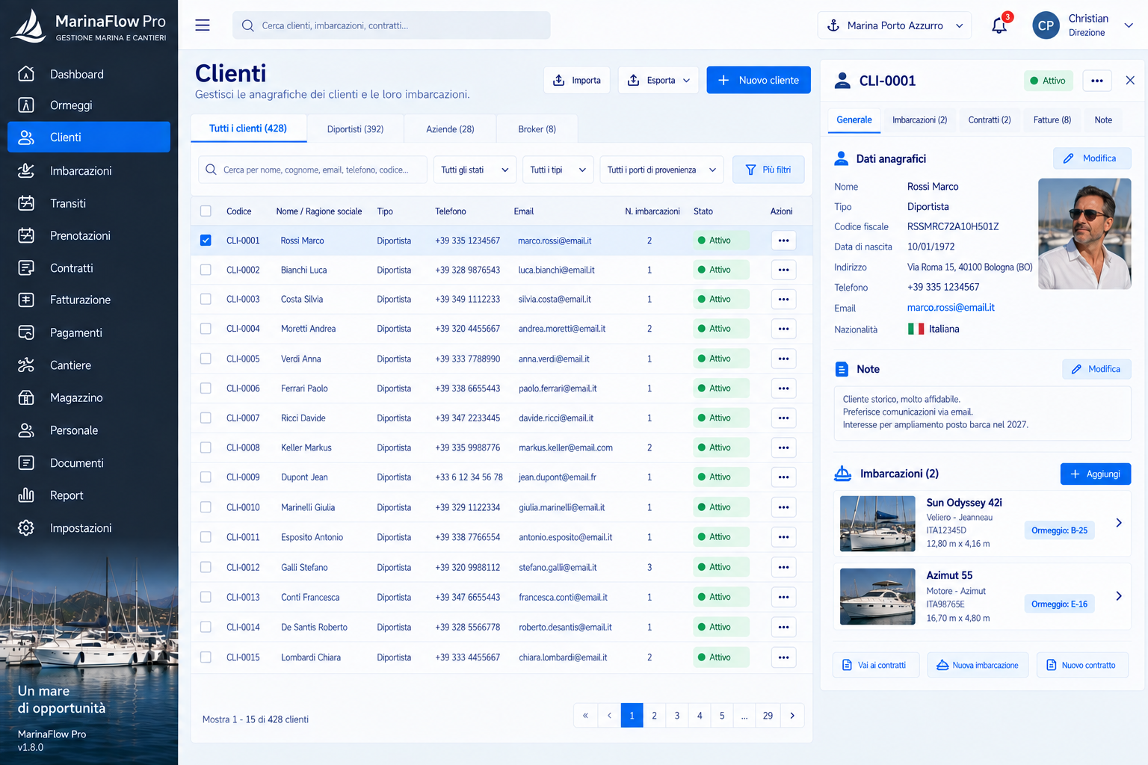
Task: Open Marina Porto Azzurro selector
Action: (895, 25)
